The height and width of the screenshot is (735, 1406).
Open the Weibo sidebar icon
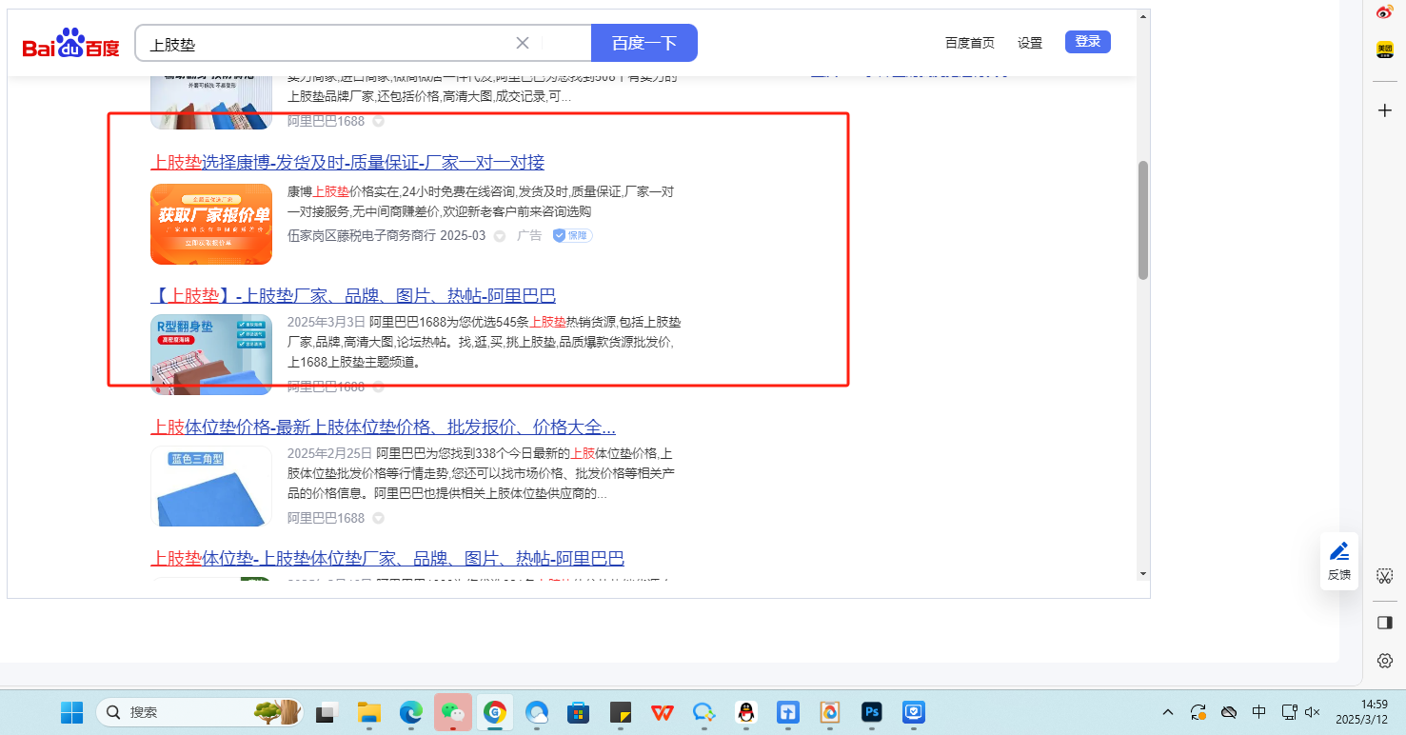coord(1385,12)
